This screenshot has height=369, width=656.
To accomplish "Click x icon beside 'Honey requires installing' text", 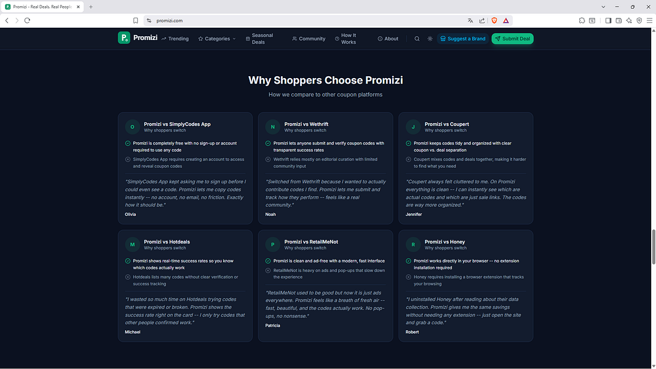I will click(408, 277).
